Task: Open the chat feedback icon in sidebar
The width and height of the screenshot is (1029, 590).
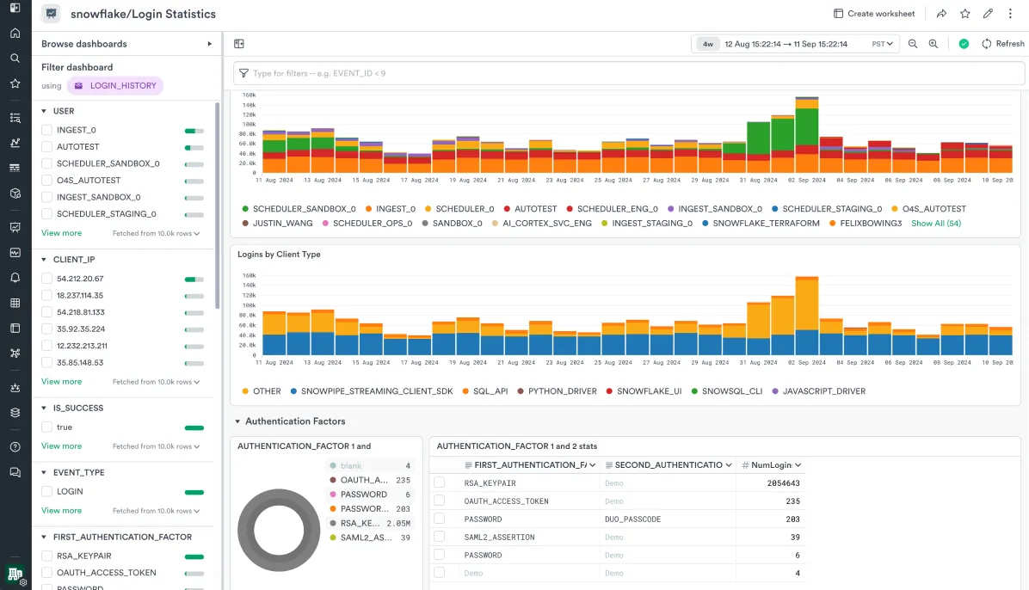Action: (x=15, y=472)
